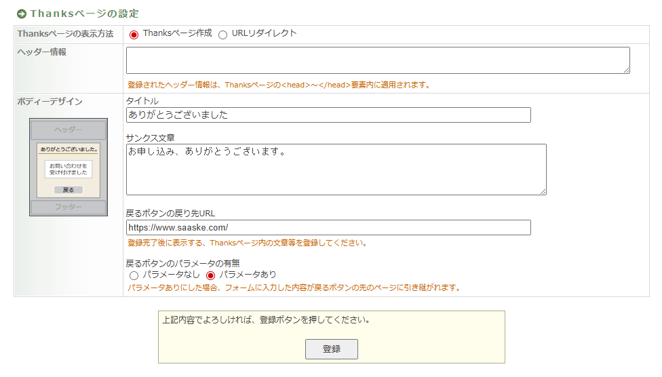Choose the URLリダイレクト radio option

point(222,35)
